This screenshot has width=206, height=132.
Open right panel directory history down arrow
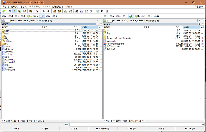pyautogui.click(x=203, y=24)
